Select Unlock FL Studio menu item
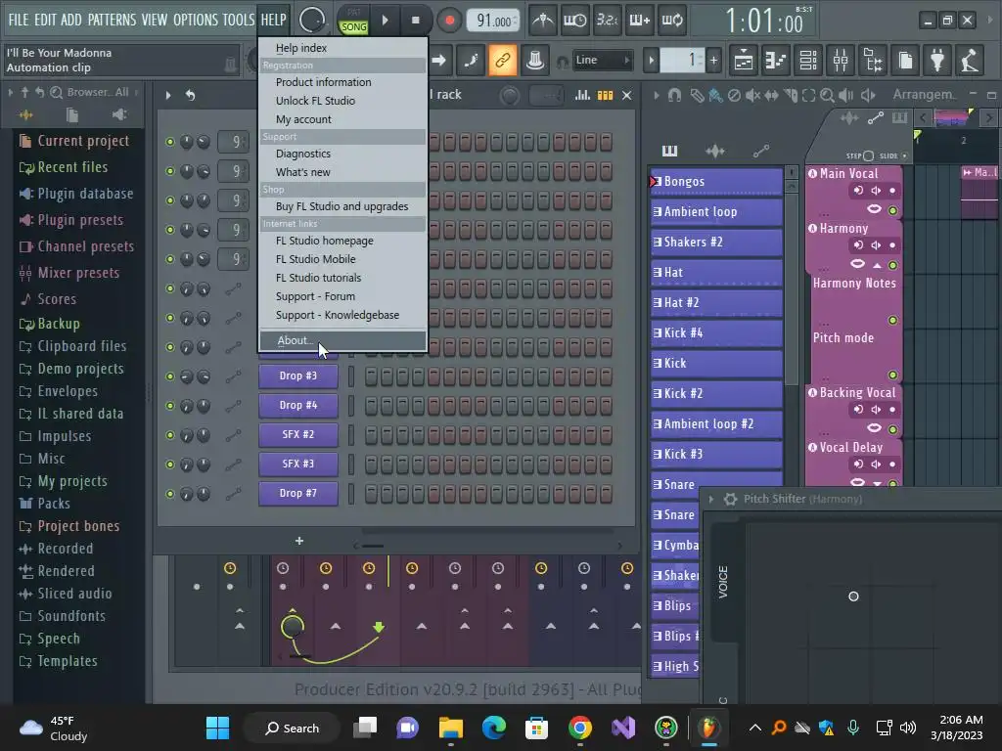The image size is (1002, 751). pos(342,101)
